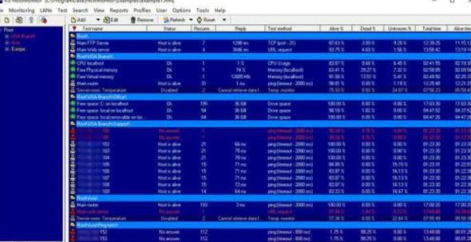Sort by the Test method column header
This screenshot has width=471, height=242.
(x=292, y=28)
